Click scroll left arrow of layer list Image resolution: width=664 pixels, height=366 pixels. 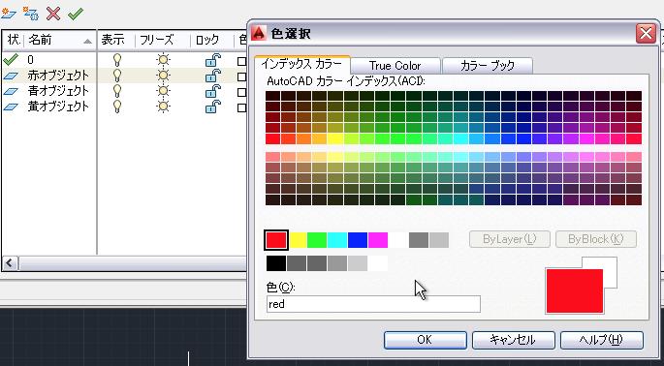10,263
